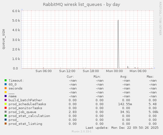Image resolution: width=163 pixels, height=135 pixels.
Task: Click the Sun 06:00 time label
Action: point(44,71)
